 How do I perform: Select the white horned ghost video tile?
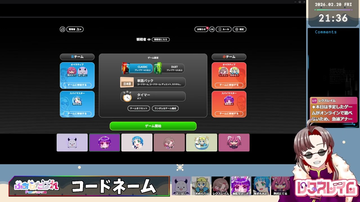point(72,143)
